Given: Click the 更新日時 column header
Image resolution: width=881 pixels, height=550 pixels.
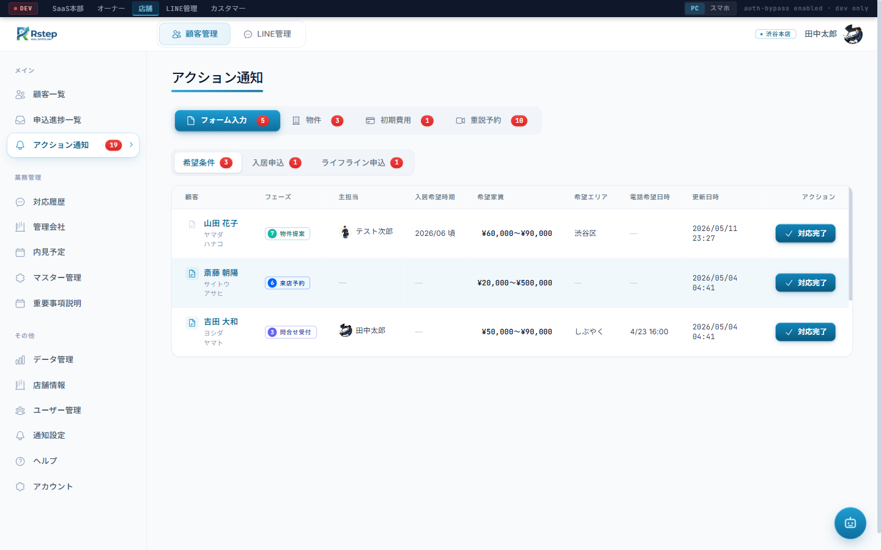Looking at the screenshot, I should click(705, 197).
